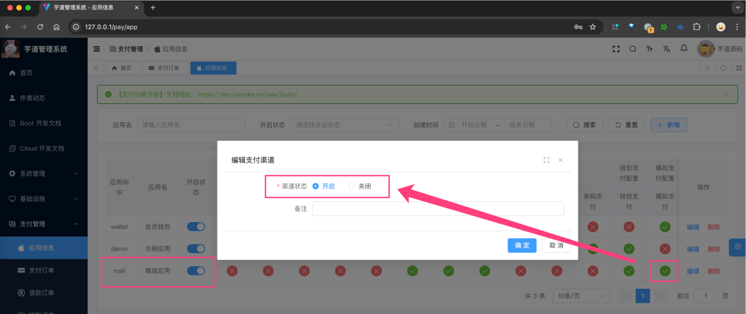The width and height of the screenshot is (746, 314).
Task: Toggle the sidebar collapse hamburger icon
Action: point(97,49)
